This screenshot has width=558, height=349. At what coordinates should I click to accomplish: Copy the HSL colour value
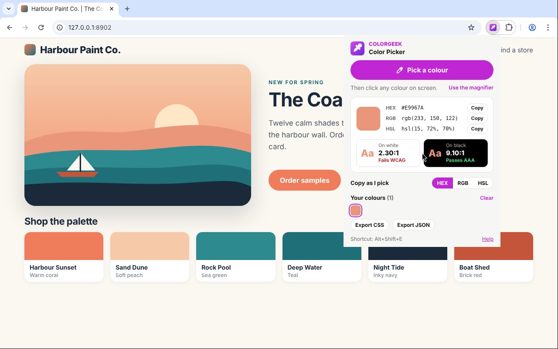[477, 129]
